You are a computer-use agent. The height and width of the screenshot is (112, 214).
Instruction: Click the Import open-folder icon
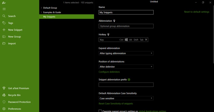(4, 43)
